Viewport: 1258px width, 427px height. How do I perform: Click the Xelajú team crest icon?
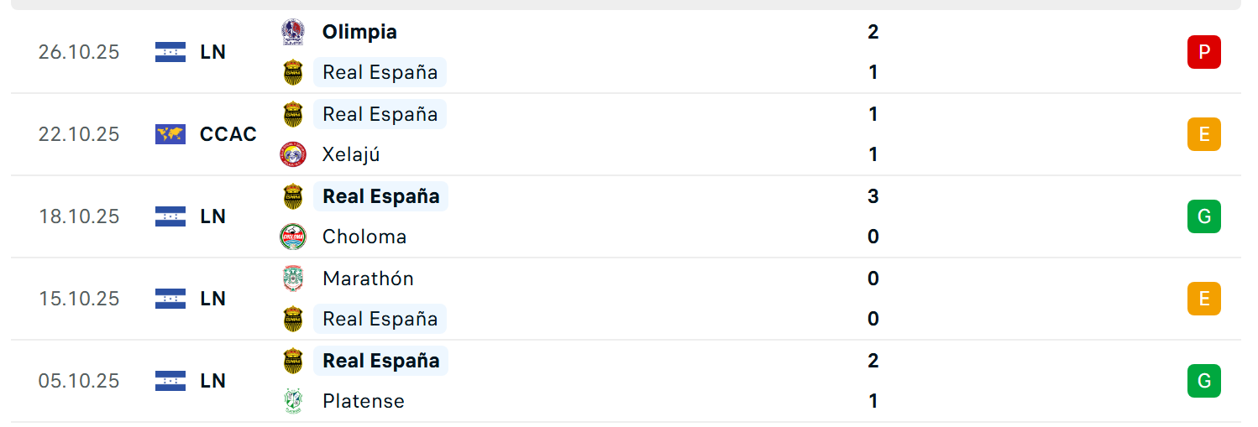point(292,154)
